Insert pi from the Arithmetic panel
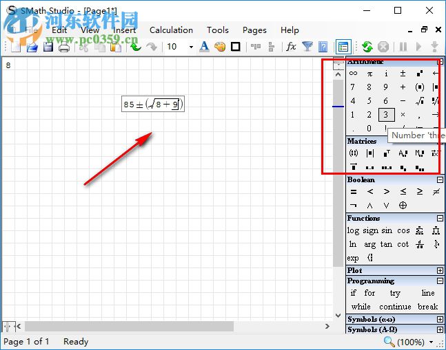Viewport: 446px width, 350px height. 369,74
